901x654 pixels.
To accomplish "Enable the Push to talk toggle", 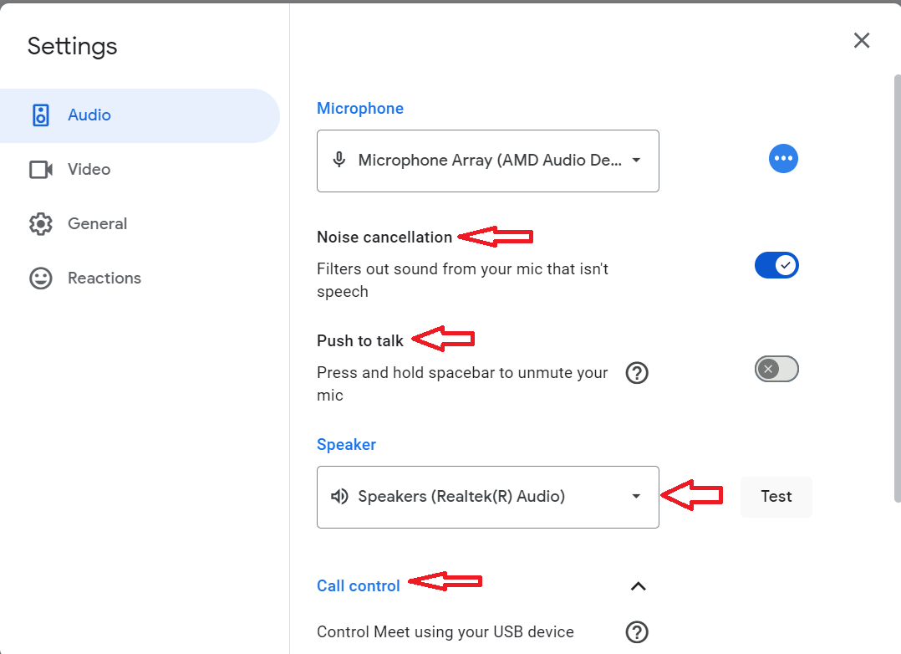I will (776, 369).
